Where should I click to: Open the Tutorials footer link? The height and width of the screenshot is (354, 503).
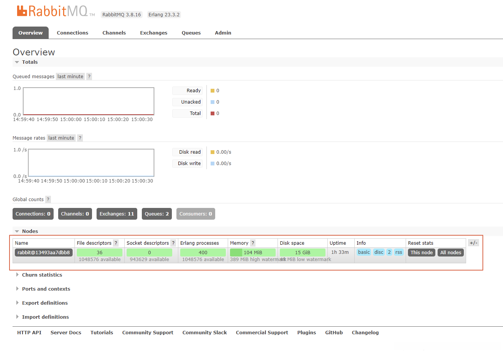(102, 333)
